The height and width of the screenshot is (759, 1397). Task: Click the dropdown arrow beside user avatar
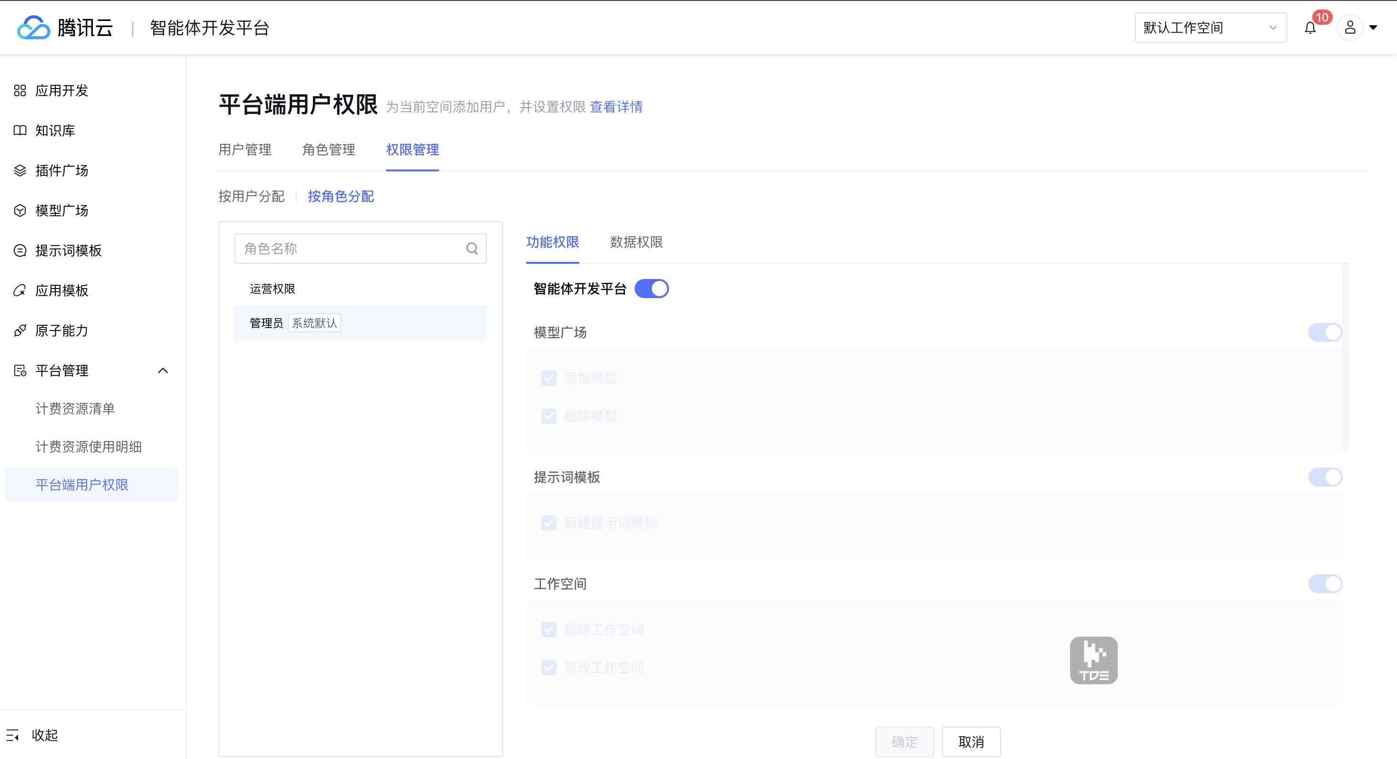coord(1374,28)
